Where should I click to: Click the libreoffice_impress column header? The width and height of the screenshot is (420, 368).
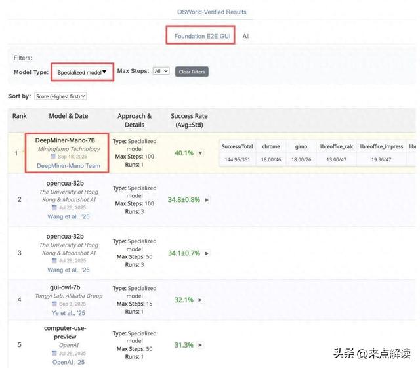381,146
